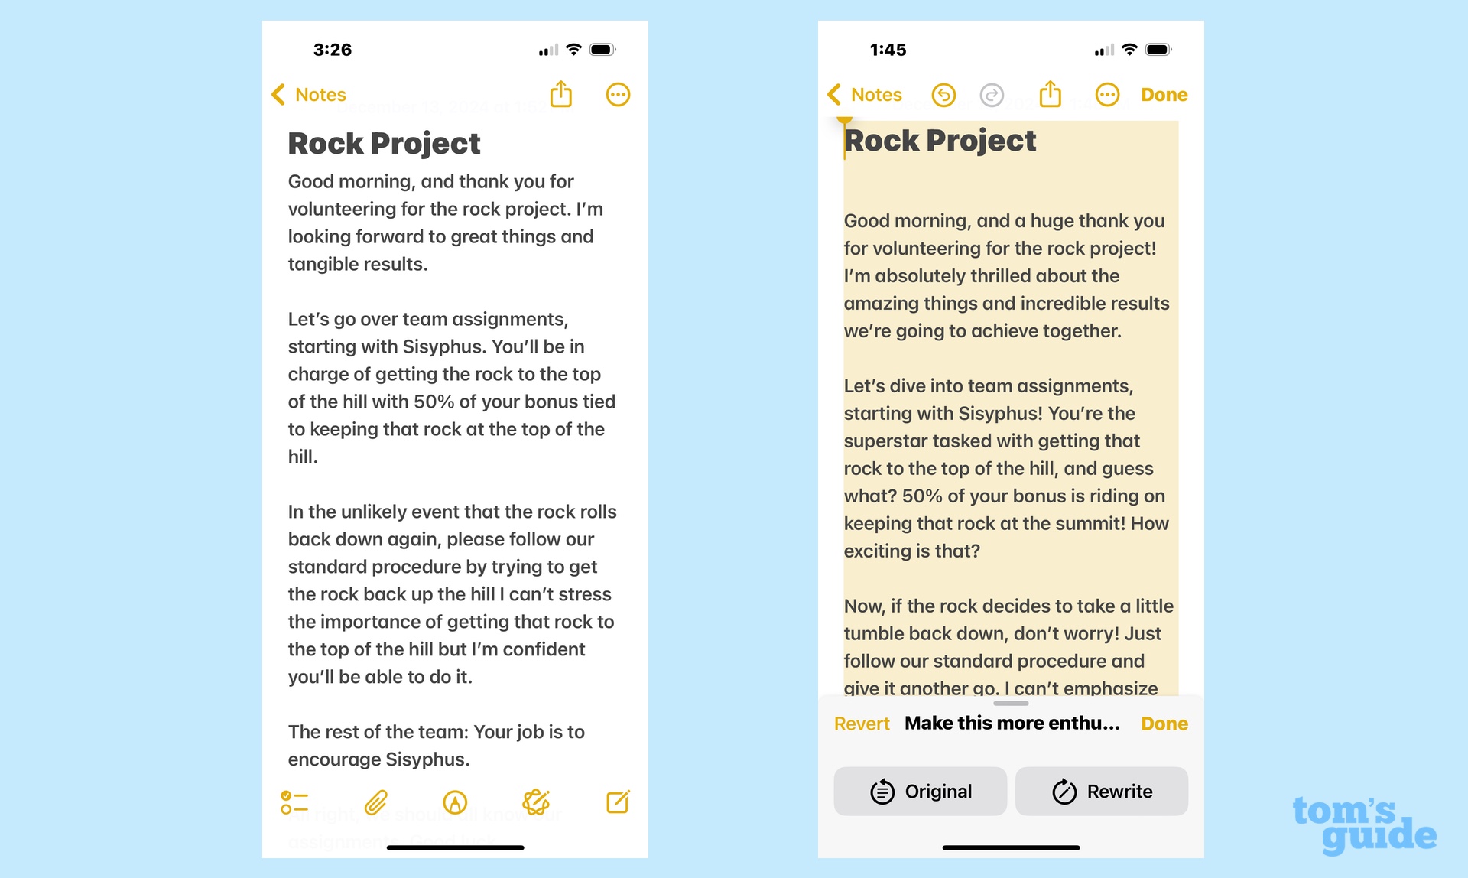Screen dimensions: 1468x878
Task: Tap the more options (⋯) icon left note
Action: pyautogui.click(x=619, y=94)
